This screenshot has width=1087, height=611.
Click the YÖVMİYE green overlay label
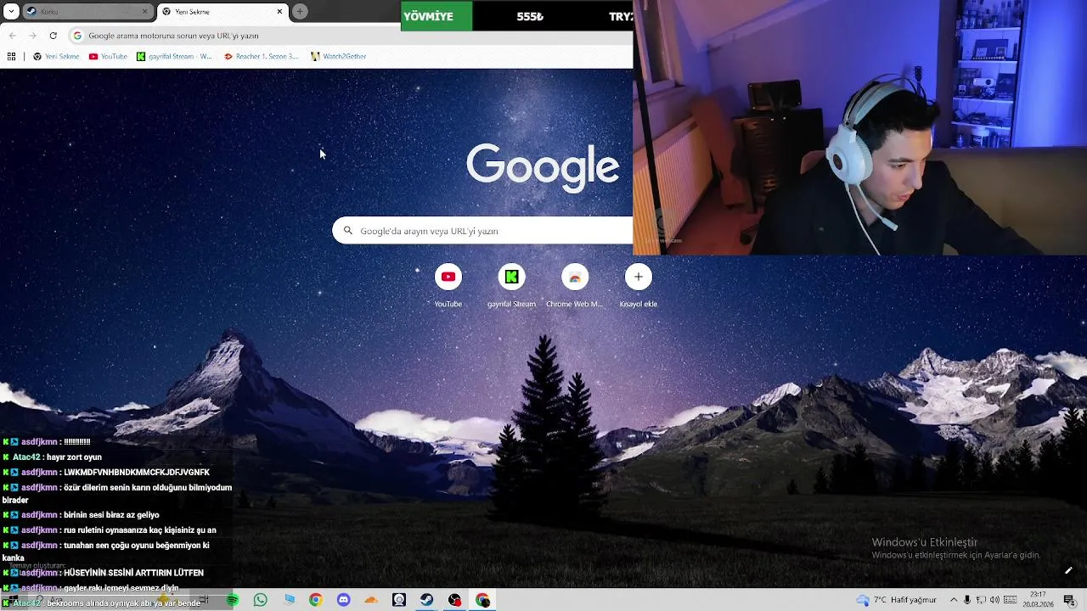pos(436,16)
